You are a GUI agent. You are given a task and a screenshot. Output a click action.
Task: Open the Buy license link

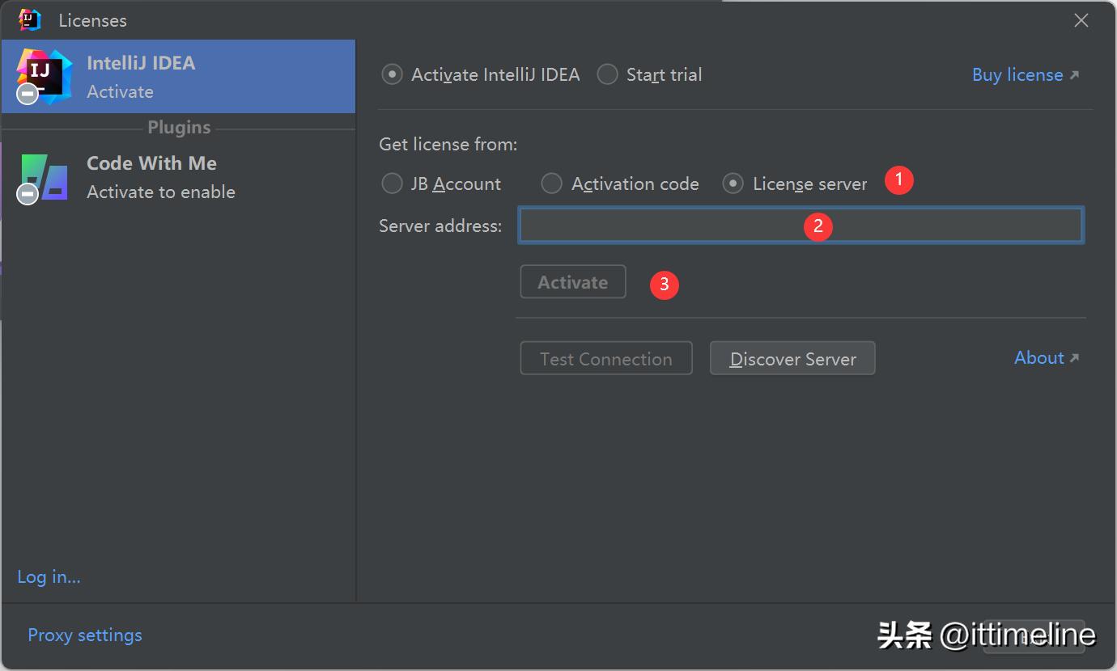pos(1026,74)
